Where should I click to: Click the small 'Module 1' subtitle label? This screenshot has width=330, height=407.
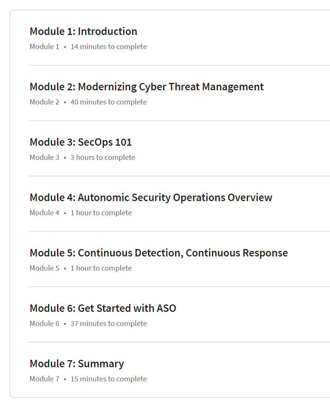pyautogui.click(x=44, y=47)
